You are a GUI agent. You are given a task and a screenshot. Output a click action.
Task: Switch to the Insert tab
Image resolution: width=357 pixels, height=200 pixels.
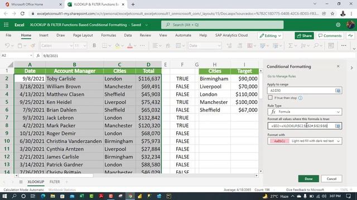44,36
